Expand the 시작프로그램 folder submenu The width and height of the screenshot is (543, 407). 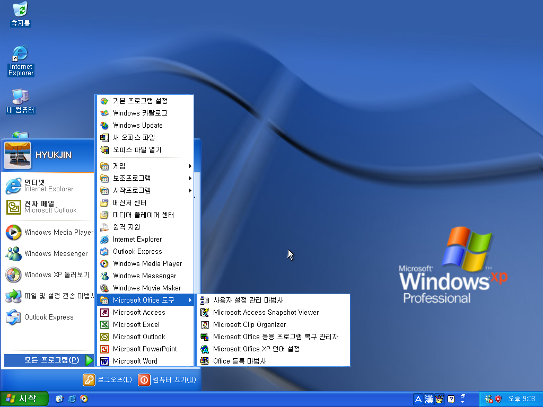tap(145, 190)
